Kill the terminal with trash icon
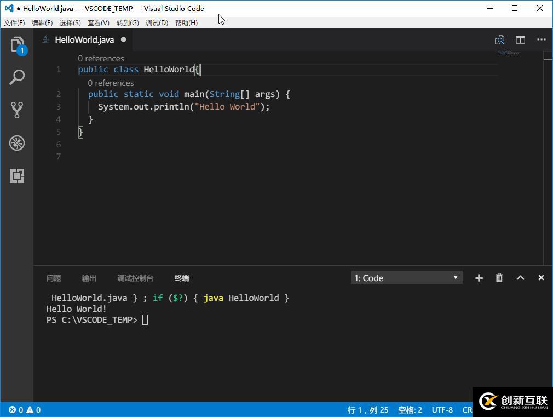The width and height of the screenshot is (553, 417). (499, 278)
